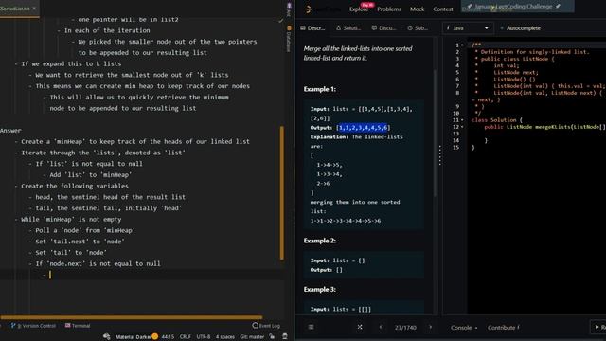Click the inspection checkmark icon atop editor

pyautogui.click(x=281, y=20)
